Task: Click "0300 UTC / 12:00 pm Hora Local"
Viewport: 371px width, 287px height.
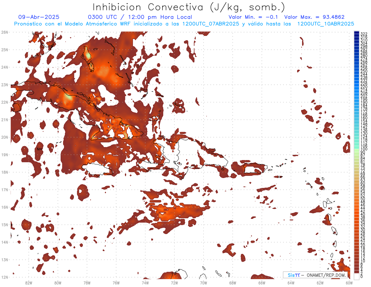Action: point(140,17)
